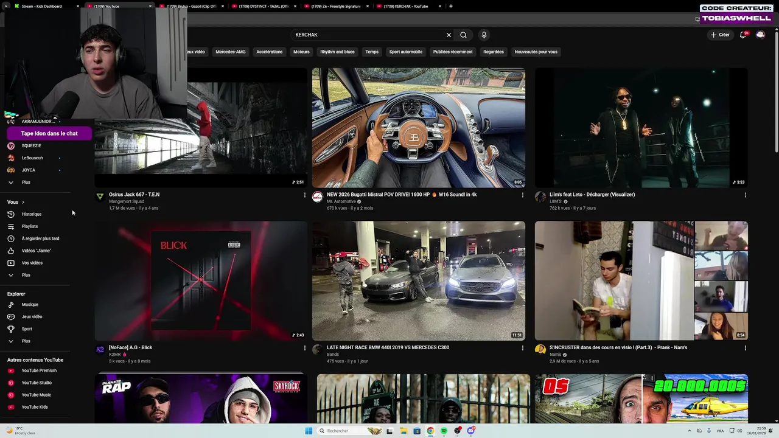Play the Liim's feat Leto Décharger thumbnail

[x=641, y=128]
